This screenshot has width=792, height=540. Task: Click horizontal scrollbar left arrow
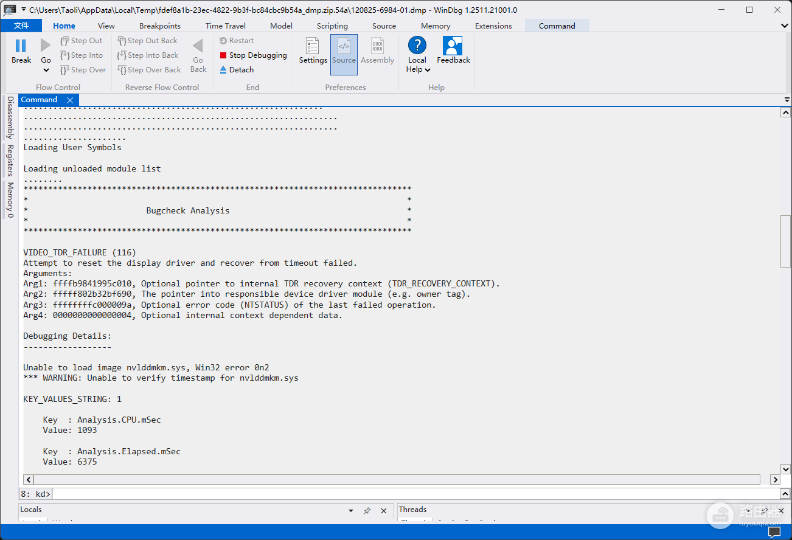[28, 480]
